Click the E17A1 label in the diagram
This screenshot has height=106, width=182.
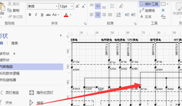point(144,89)
